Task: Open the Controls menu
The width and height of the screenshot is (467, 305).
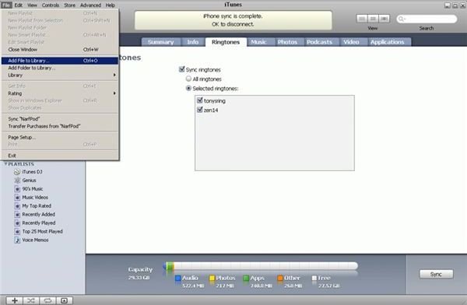Action: pos(51,5)
